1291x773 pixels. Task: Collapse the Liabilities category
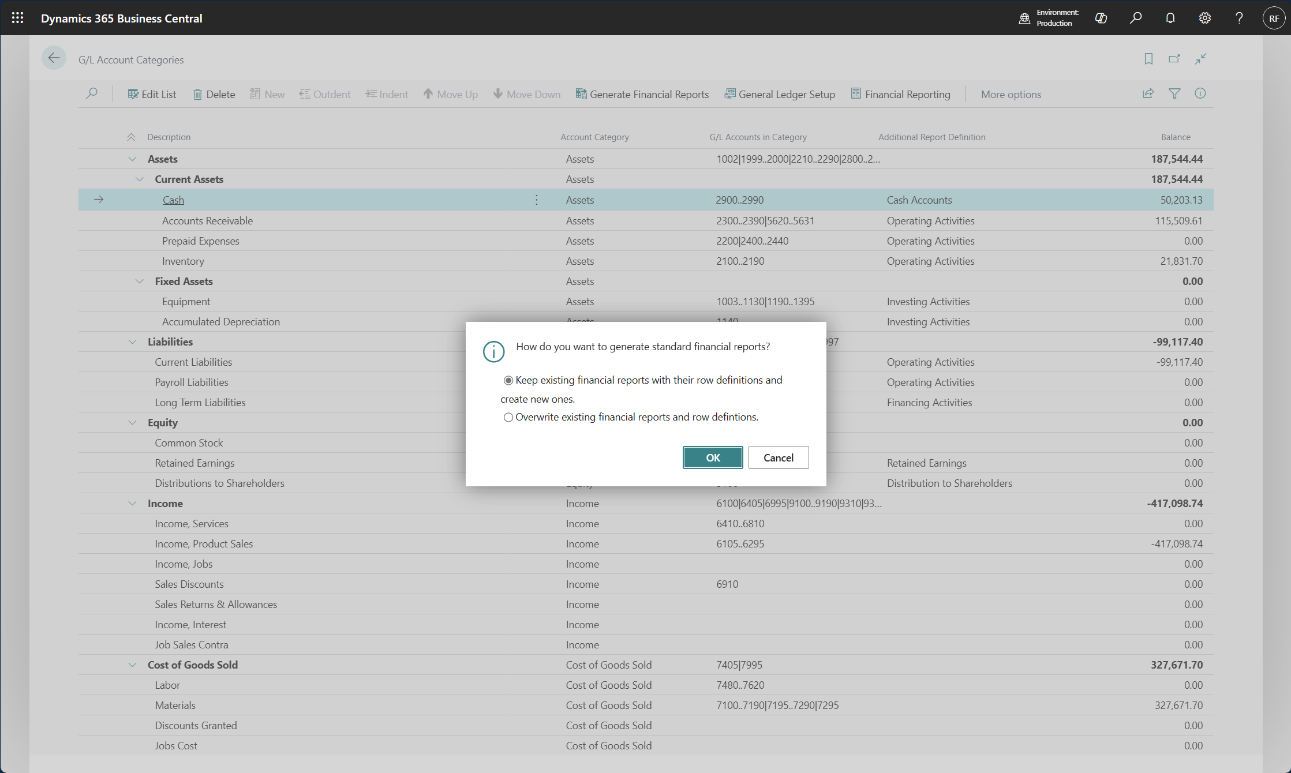click(x=132, y=342)
